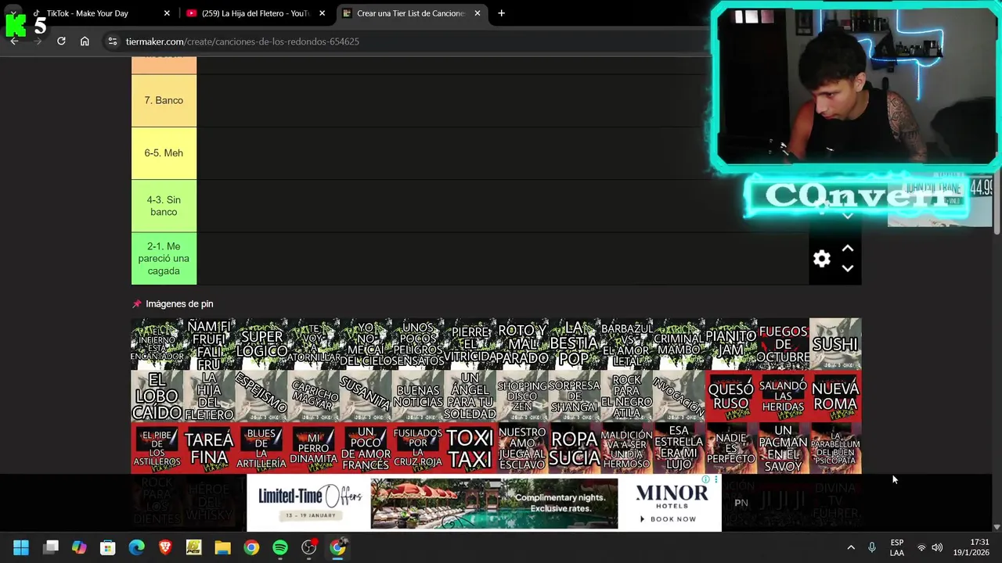Pick 'Un Pacman en el Savoy' tile
The height and width of the screenshot is (563, 1002).
pos(783,449)
